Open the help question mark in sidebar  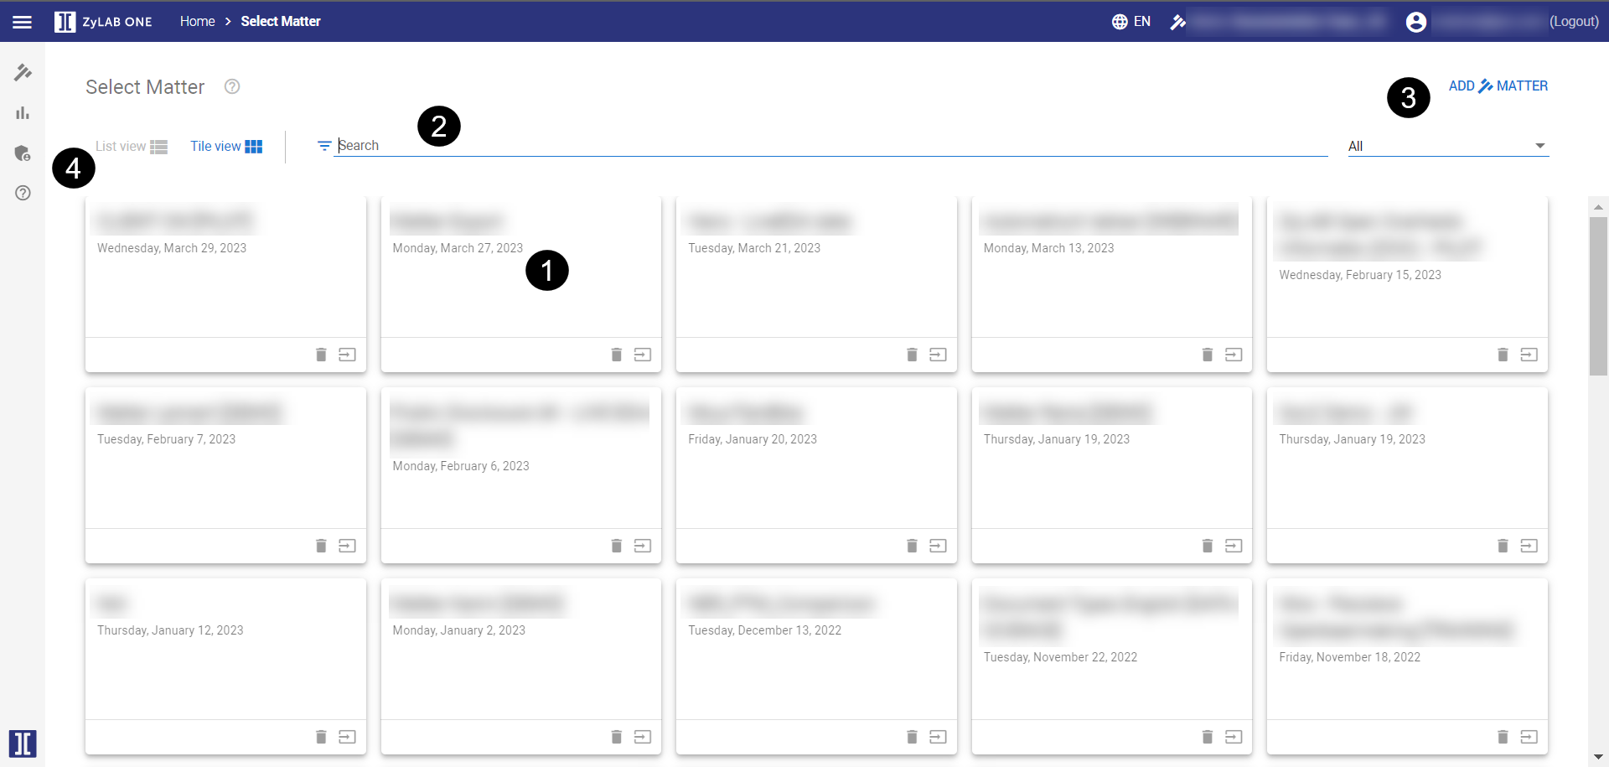(23, 193)
